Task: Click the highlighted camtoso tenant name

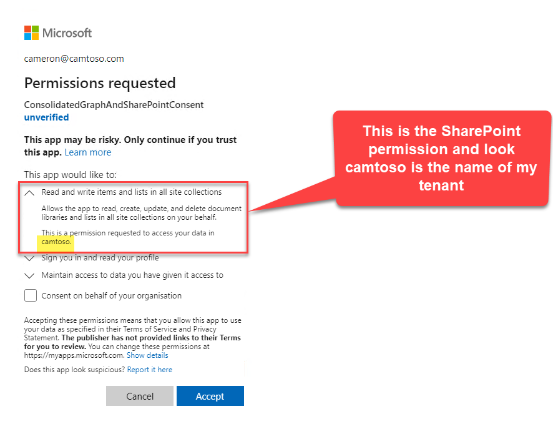Action: point(56,241)
